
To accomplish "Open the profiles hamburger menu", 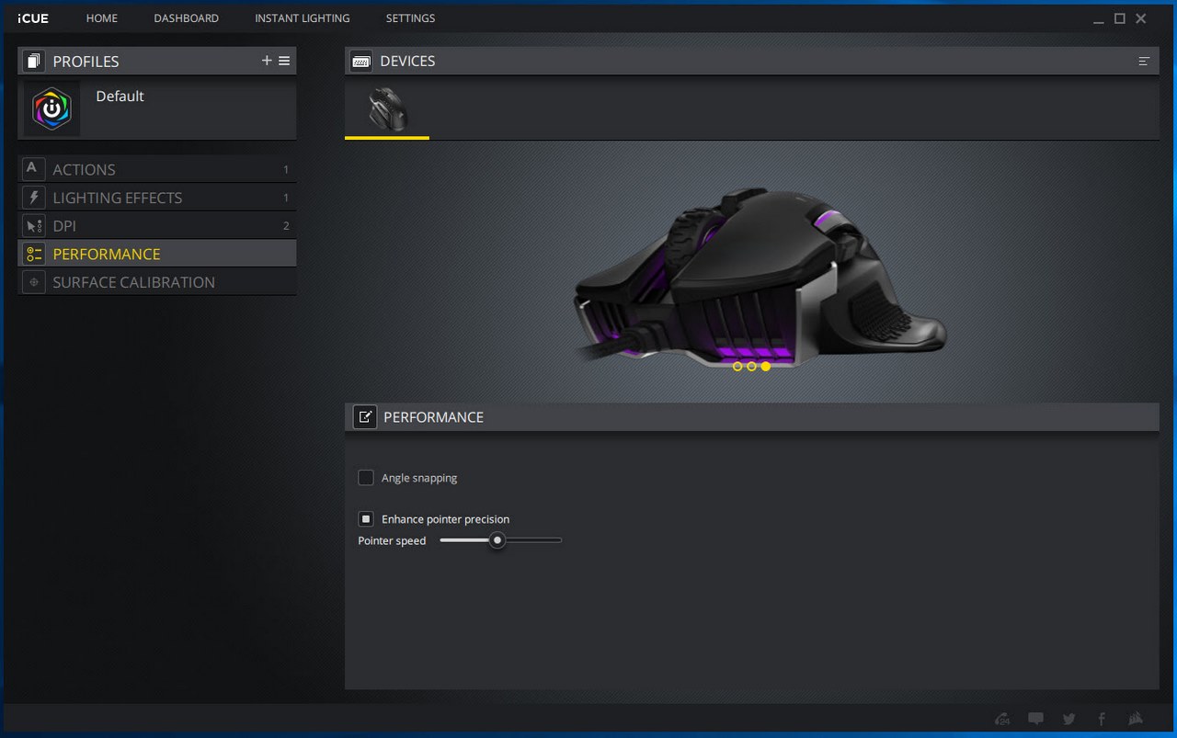I will [x=284, y=61].
